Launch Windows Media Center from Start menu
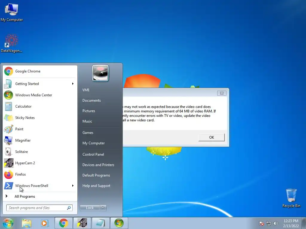 (40, 95)
